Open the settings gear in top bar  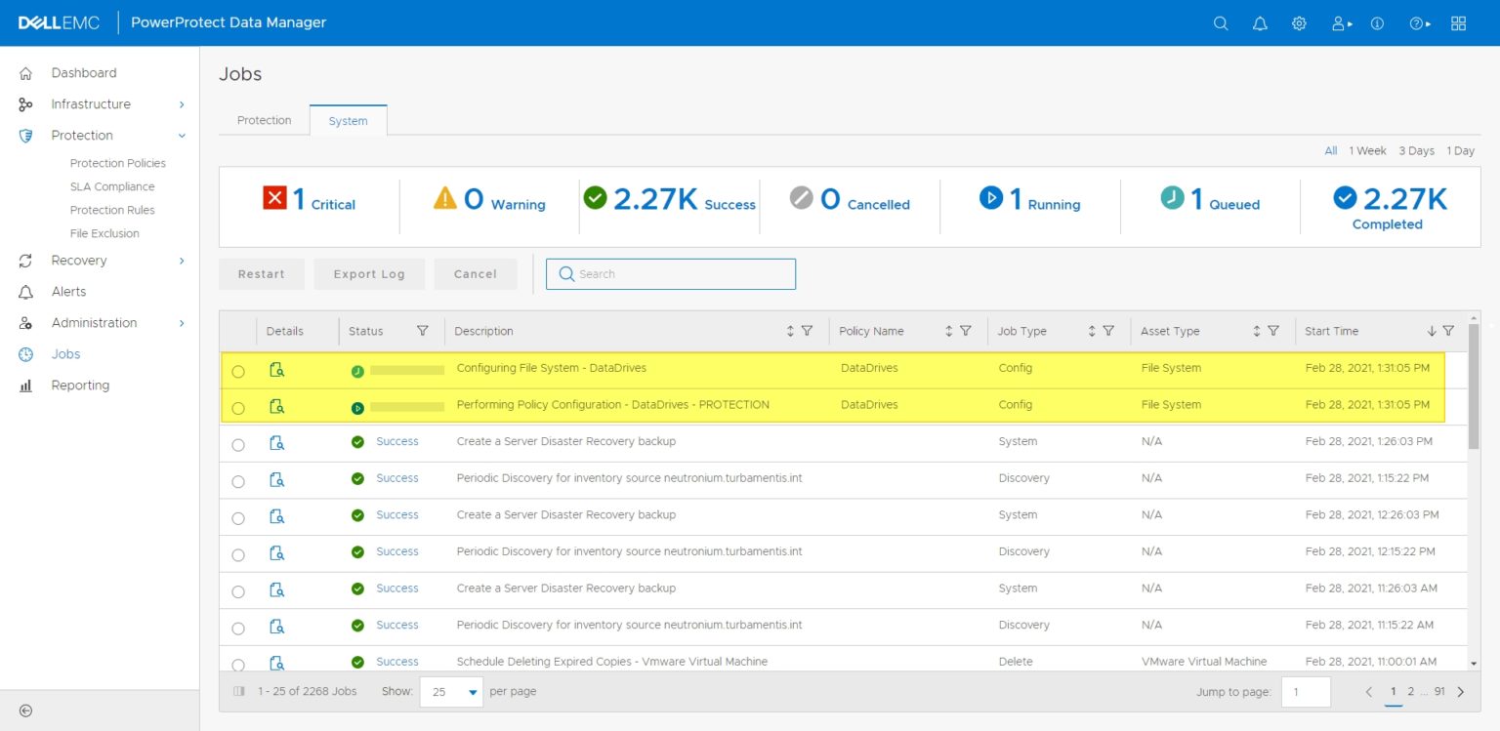pos(1299,23)
